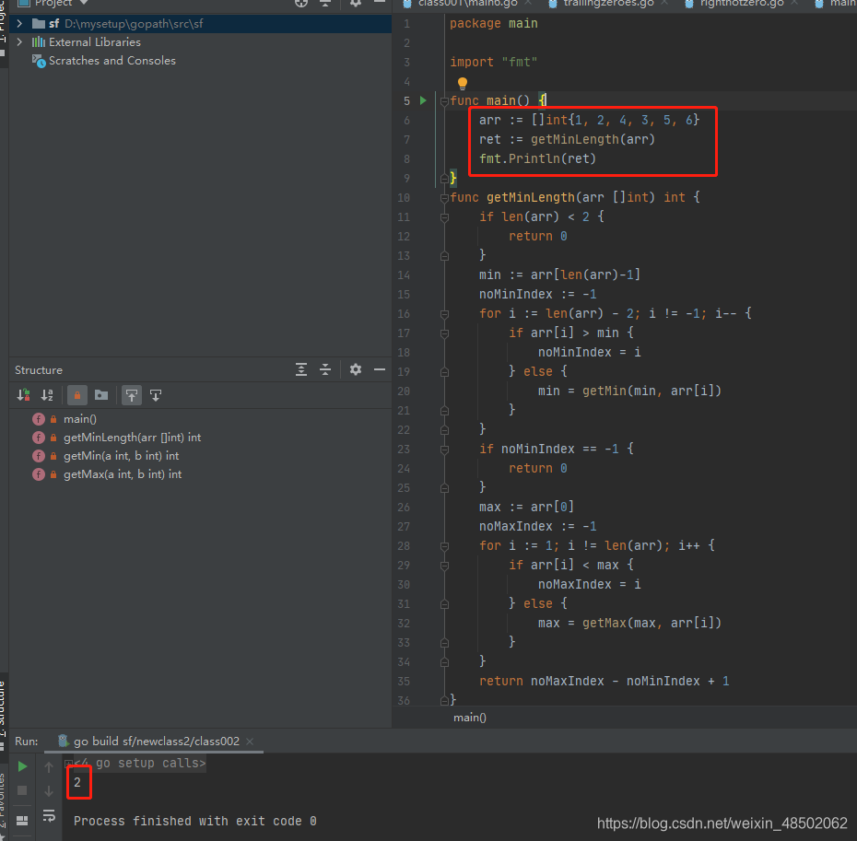This screenshot has height=841, width=857.
Task: Collapse all in Project panel header
Action: [x=325, y=3]
